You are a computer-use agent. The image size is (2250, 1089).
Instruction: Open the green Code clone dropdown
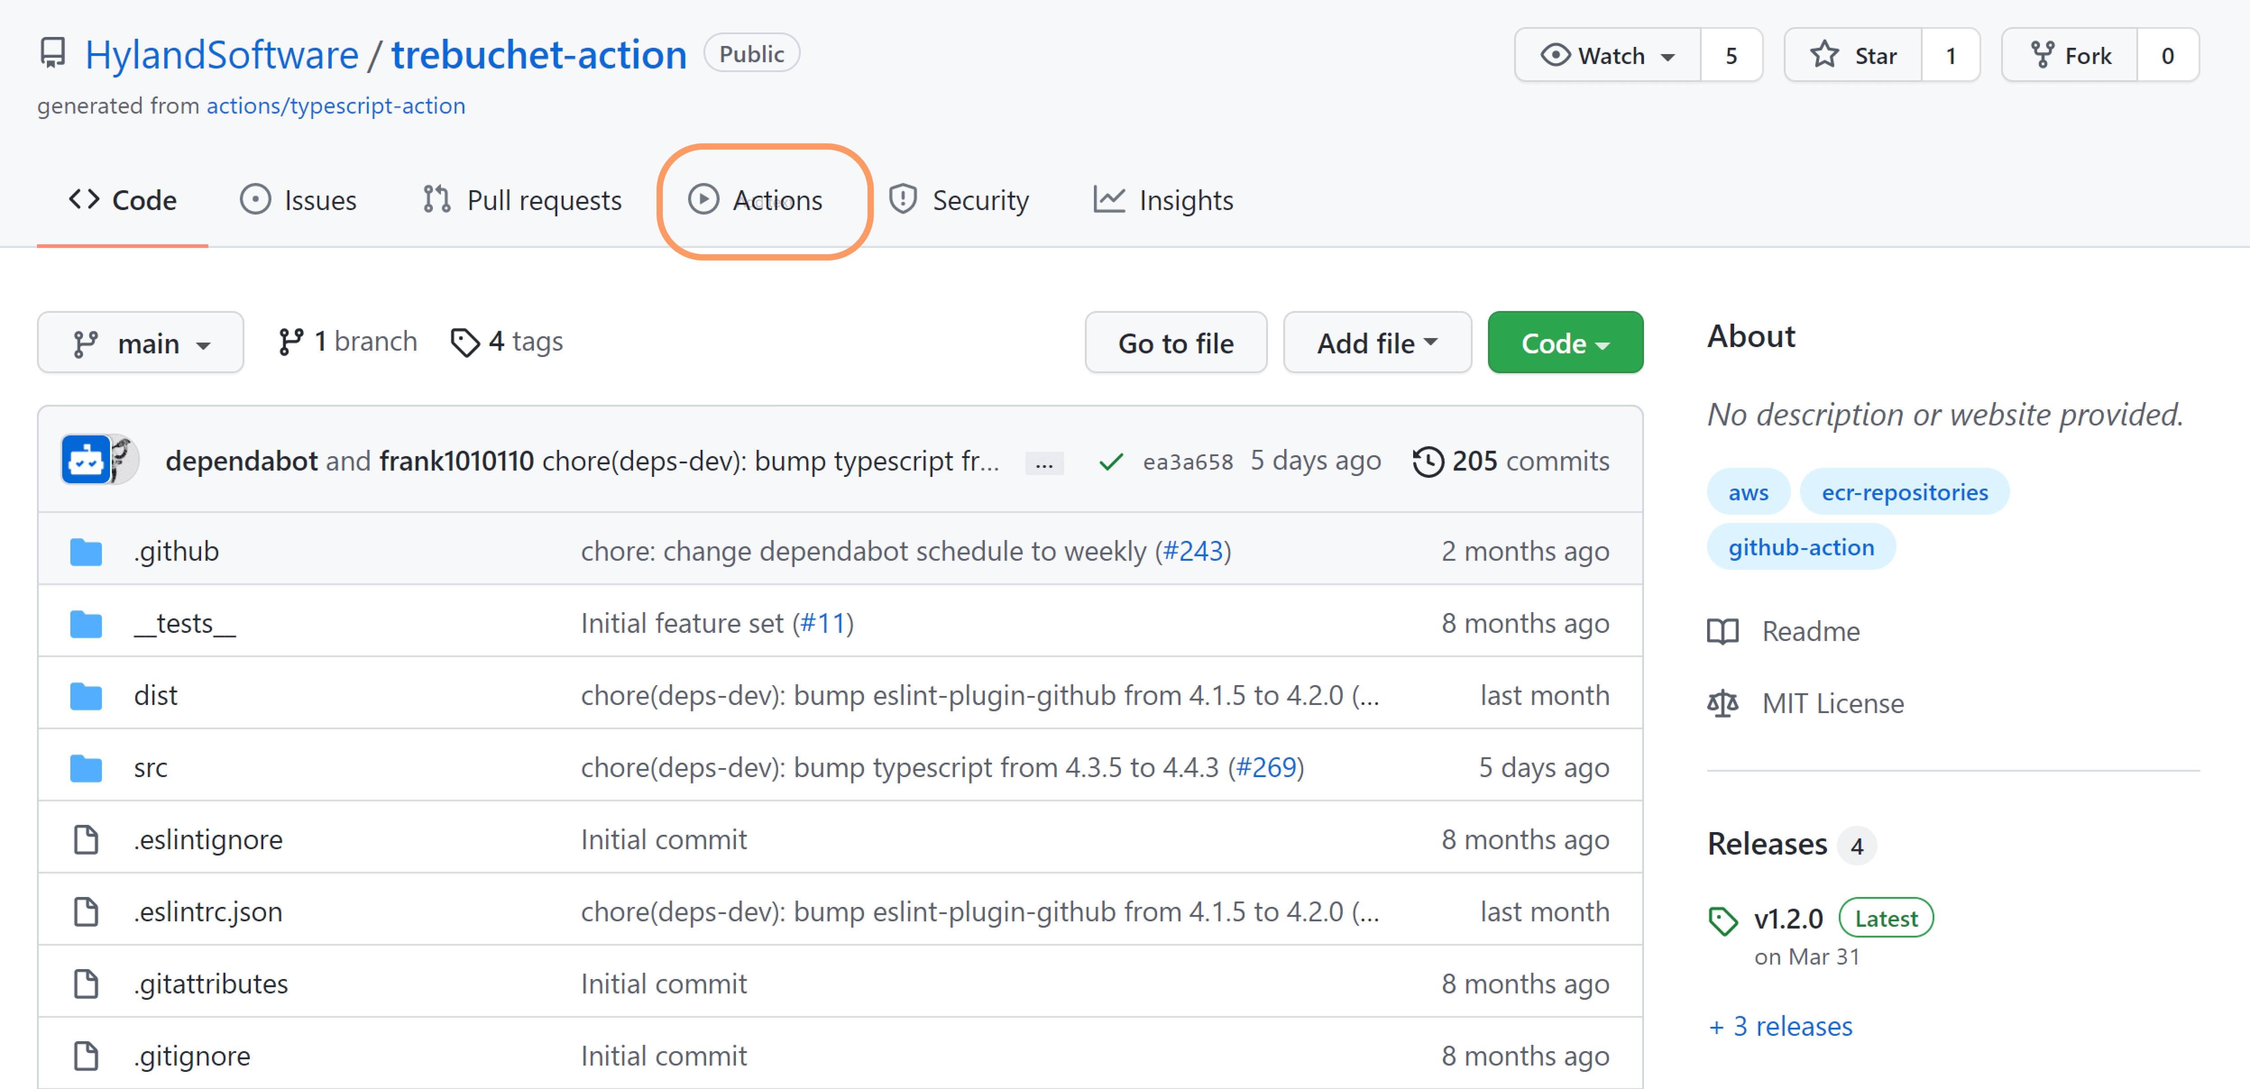(1564, 342)
